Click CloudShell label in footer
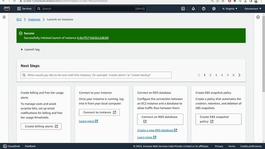 point(14,146)
